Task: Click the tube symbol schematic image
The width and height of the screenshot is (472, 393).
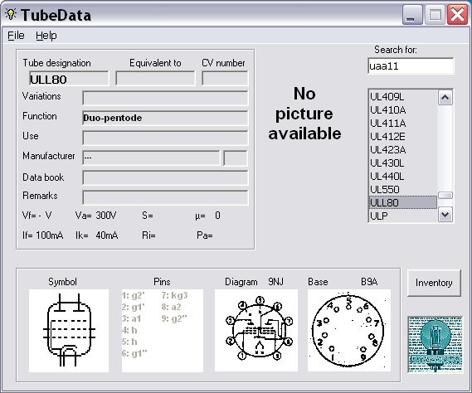Action: click(69, 331)
